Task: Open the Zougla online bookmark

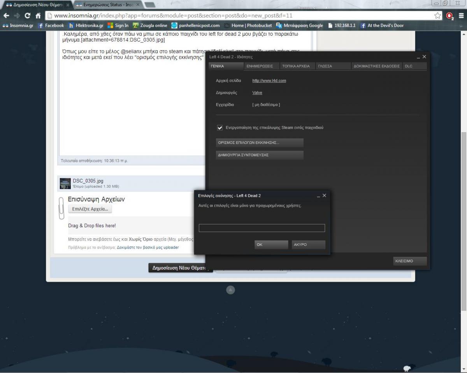Action: 150,26
